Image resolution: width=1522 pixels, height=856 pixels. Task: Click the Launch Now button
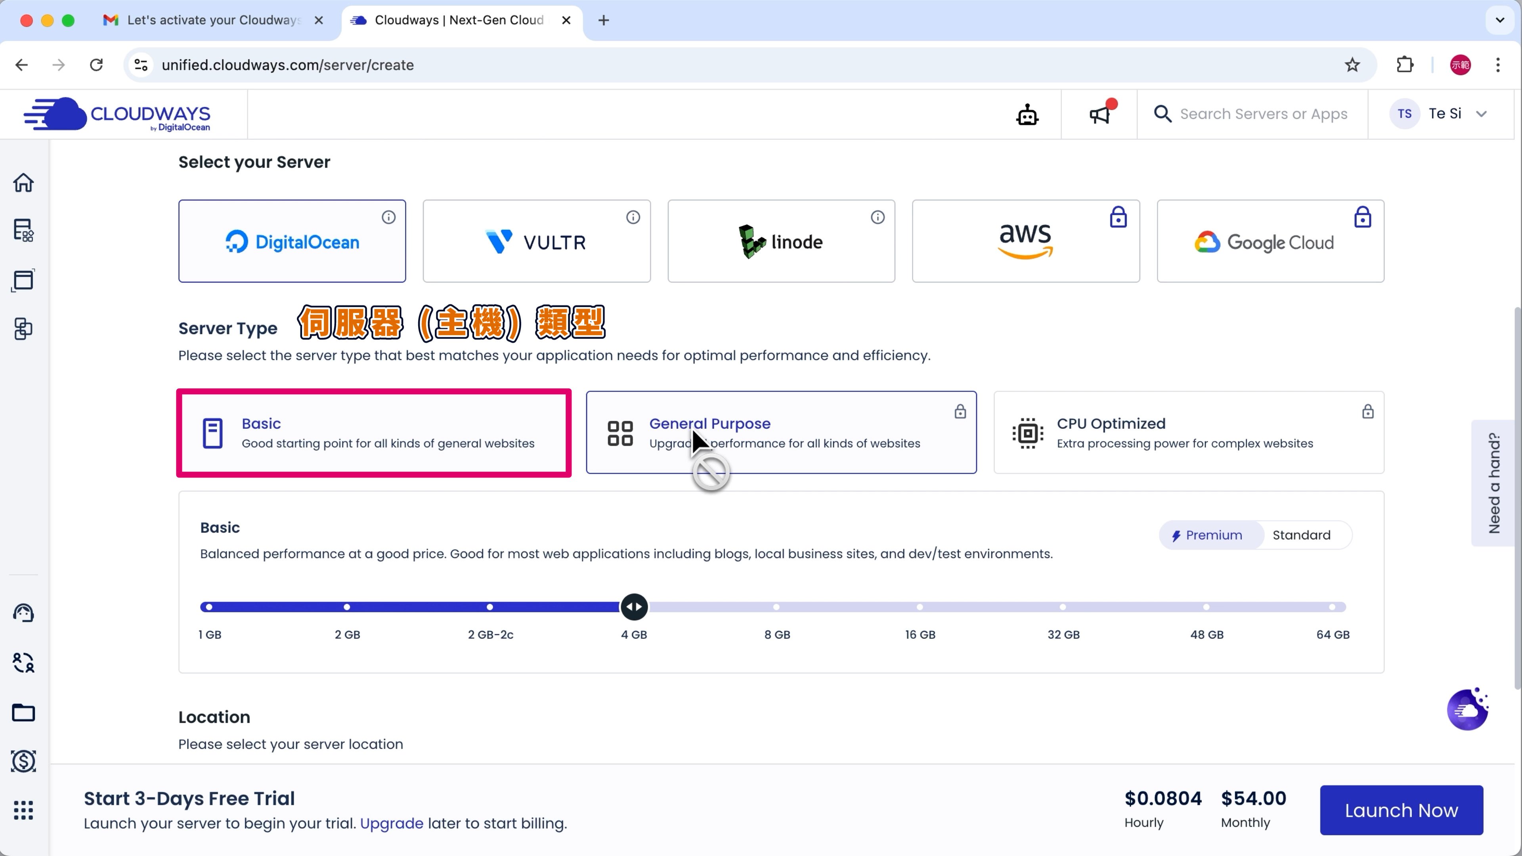(x=1401, y=810)
